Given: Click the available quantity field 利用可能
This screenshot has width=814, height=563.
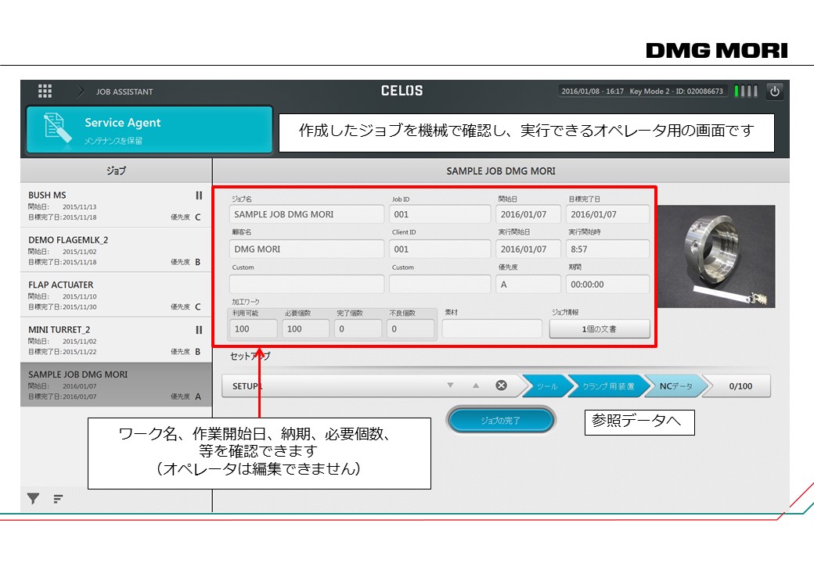Looking at the screenshot, I should click(253, 328).
